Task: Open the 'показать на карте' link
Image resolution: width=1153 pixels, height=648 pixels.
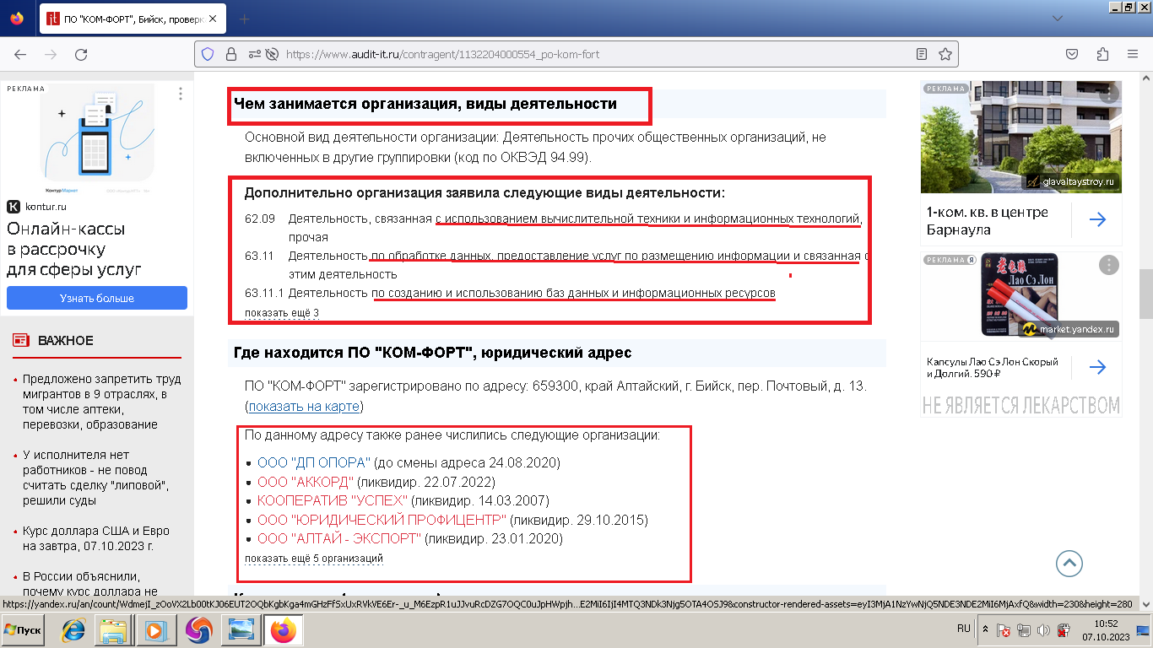Action: tap(304, 407)
